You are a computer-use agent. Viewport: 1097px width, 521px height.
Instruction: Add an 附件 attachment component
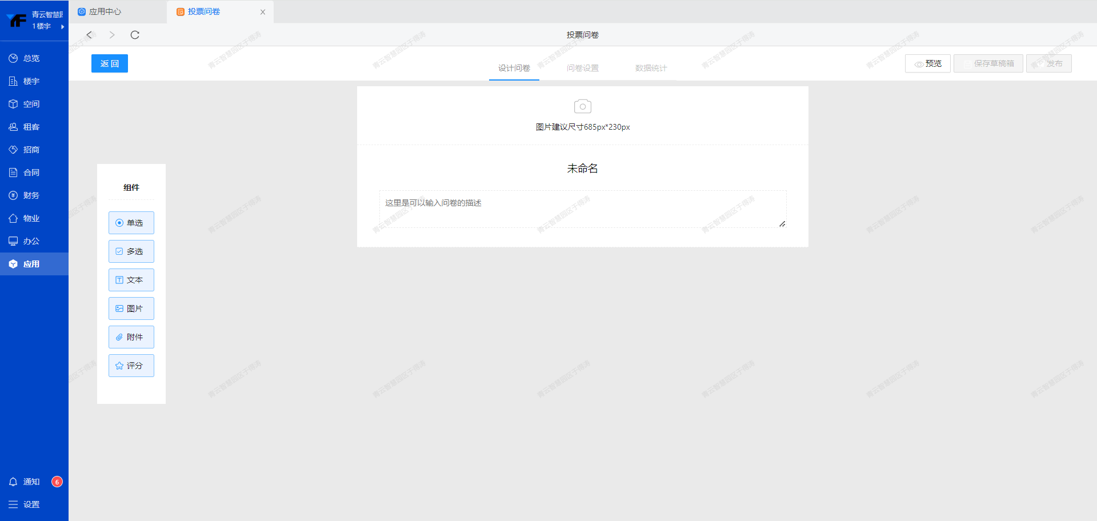point(131,337)
